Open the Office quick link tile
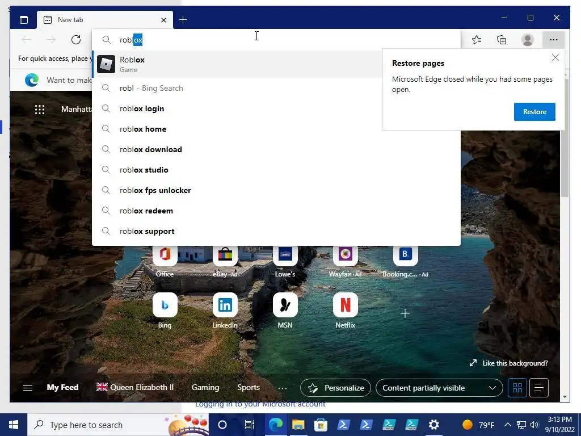Screen dimensions: 581x436 (165, 262)
